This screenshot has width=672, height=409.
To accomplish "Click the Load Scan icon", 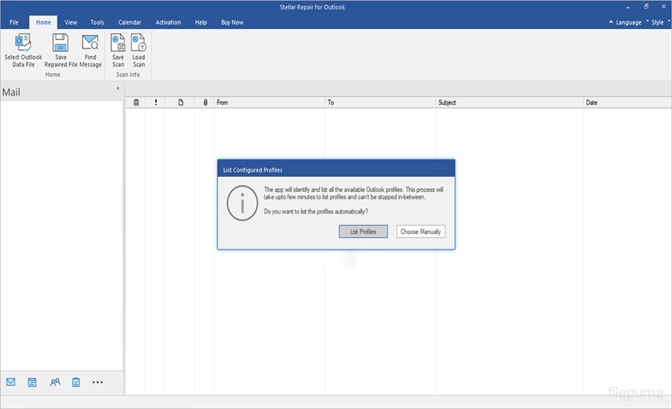I will (x=138, y=43).
